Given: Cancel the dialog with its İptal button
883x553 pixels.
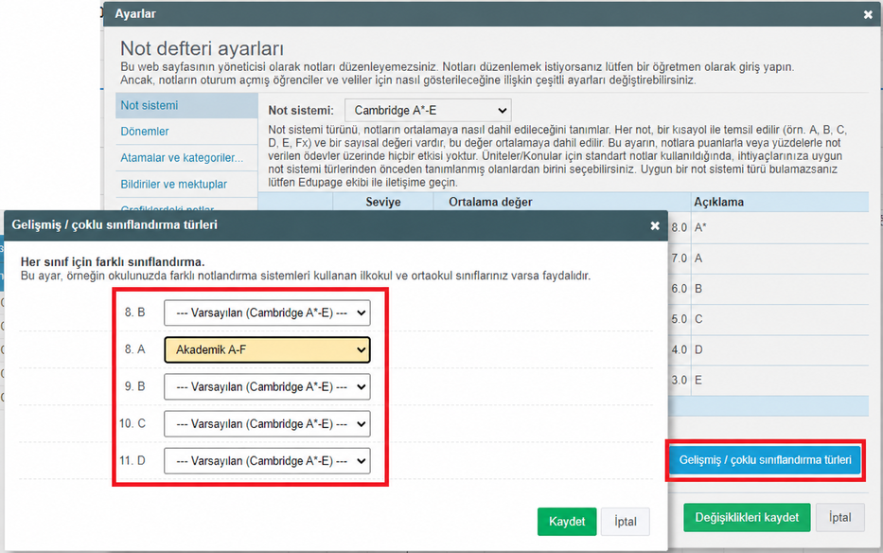Looking at the screenshot, I should point(625,522).
